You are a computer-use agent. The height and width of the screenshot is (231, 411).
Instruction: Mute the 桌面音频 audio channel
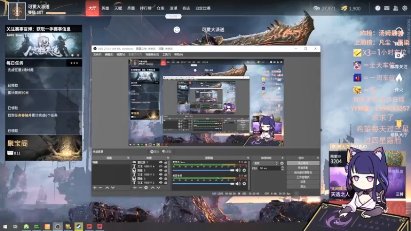point(238,184)
